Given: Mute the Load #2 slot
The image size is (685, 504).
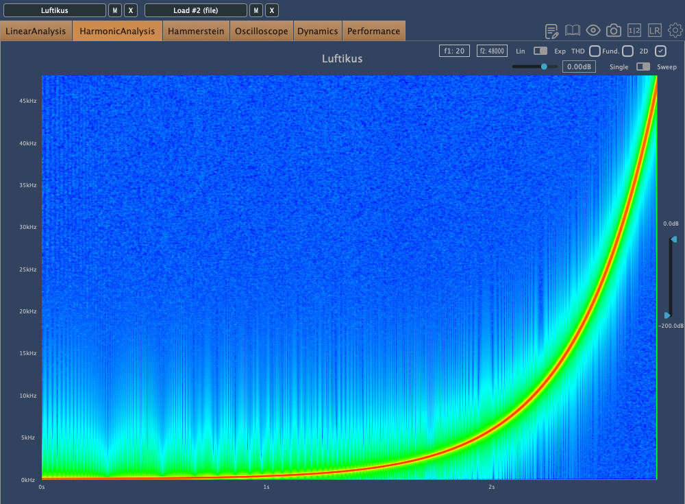Looking at the screenshot, I should click(x=256, y=10).
